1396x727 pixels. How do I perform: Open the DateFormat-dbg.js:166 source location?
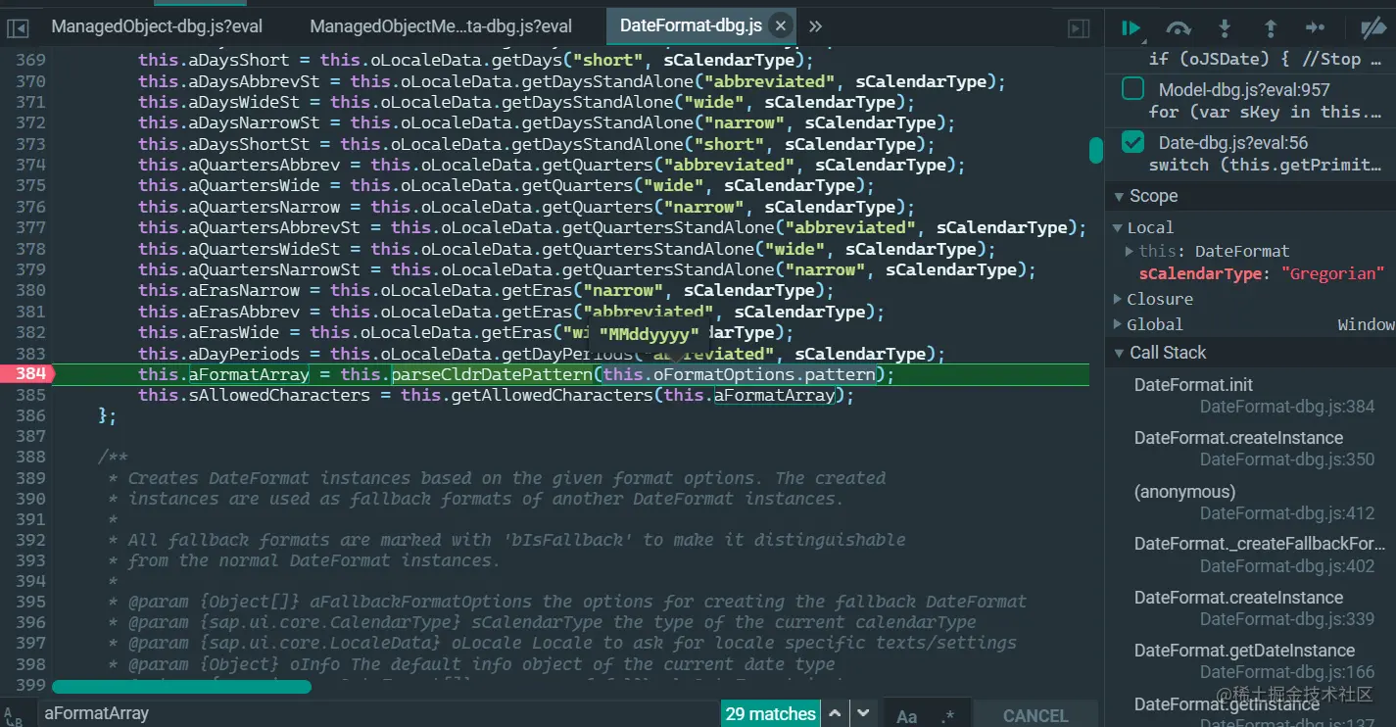[x=1287, y=672]
